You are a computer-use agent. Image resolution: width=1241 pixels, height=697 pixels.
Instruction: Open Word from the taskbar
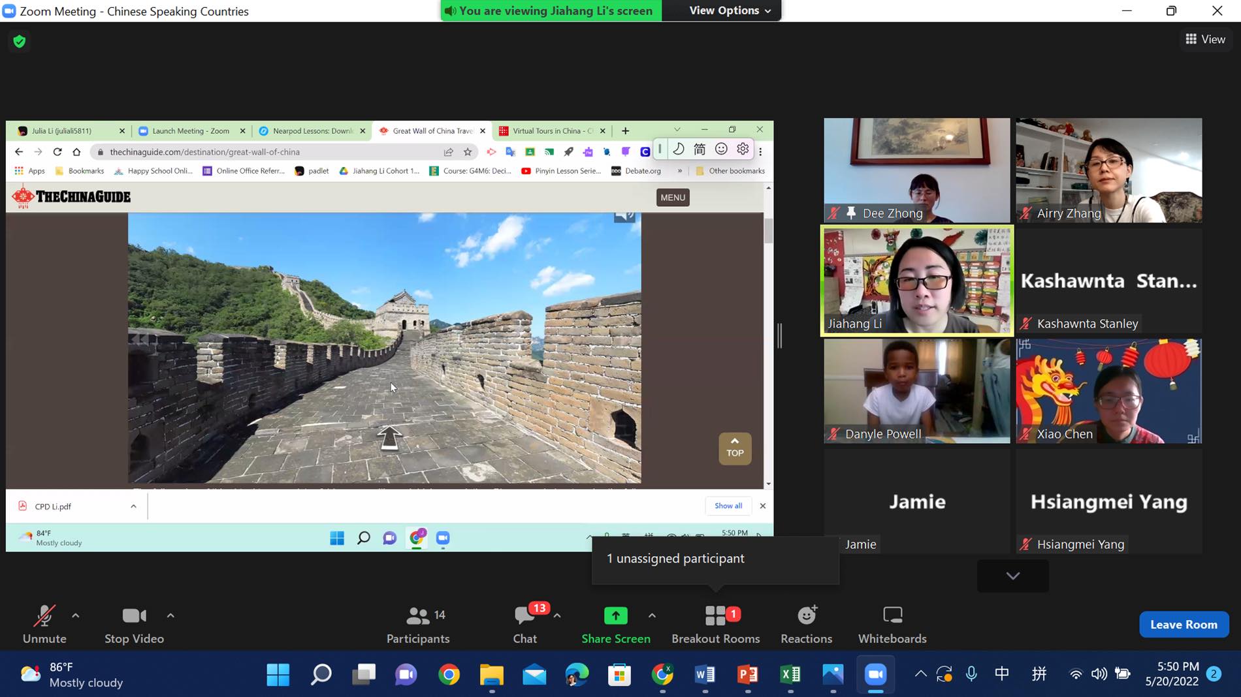tap(705, 674)
